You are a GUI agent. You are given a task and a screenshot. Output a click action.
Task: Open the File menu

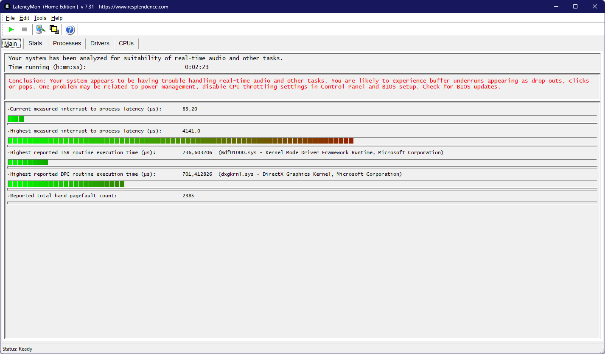click(10, 18)
